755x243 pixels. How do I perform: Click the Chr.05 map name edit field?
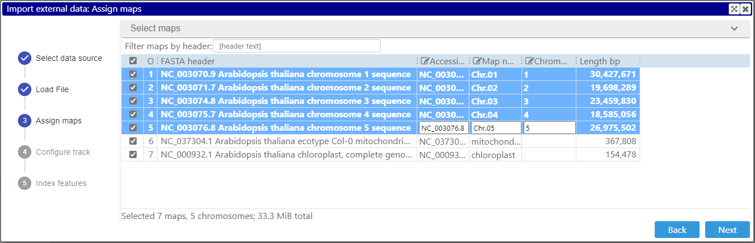pos(496,128)
